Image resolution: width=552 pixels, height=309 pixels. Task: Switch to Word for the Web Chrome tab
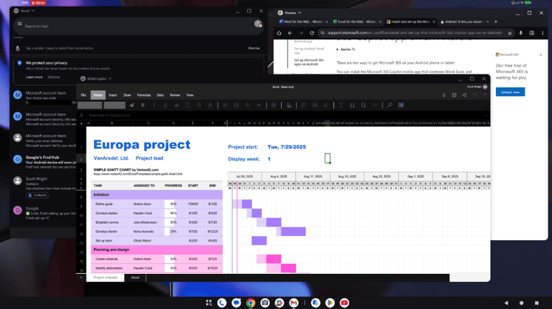click(x=303, y=22)
